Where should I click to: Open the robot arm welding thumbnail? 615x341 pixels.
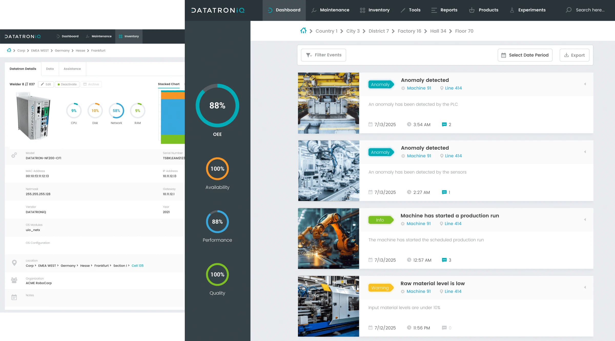point(329,238)
